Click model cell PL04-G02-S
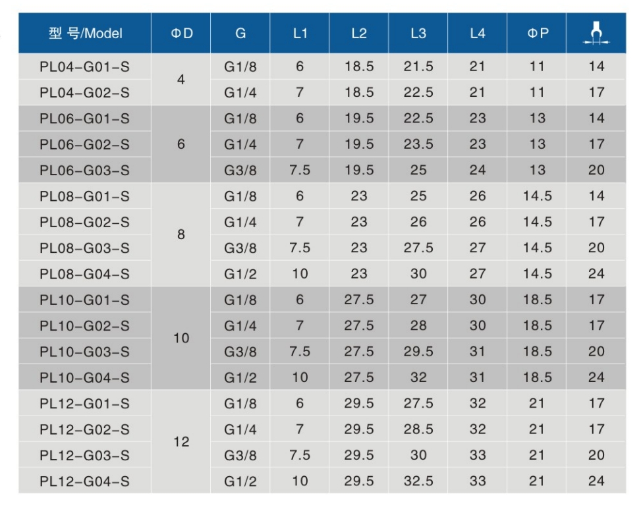Image resolution: width=643 pixels, height=513 pixels. tap(85, 93)
